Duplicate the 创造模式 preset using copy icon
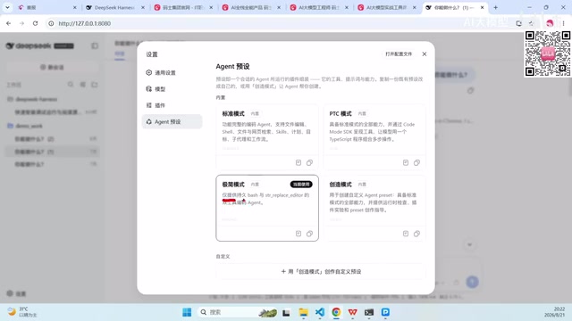This screenshot has width=572, height=321. click(x=416, y=234)
